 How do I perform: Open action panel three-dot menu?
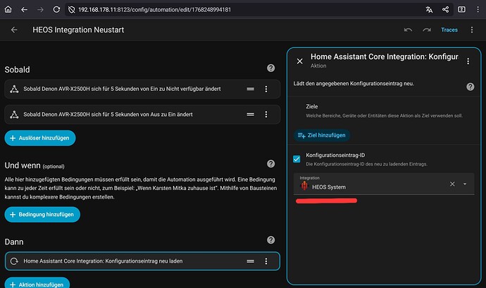click(468, 61)
